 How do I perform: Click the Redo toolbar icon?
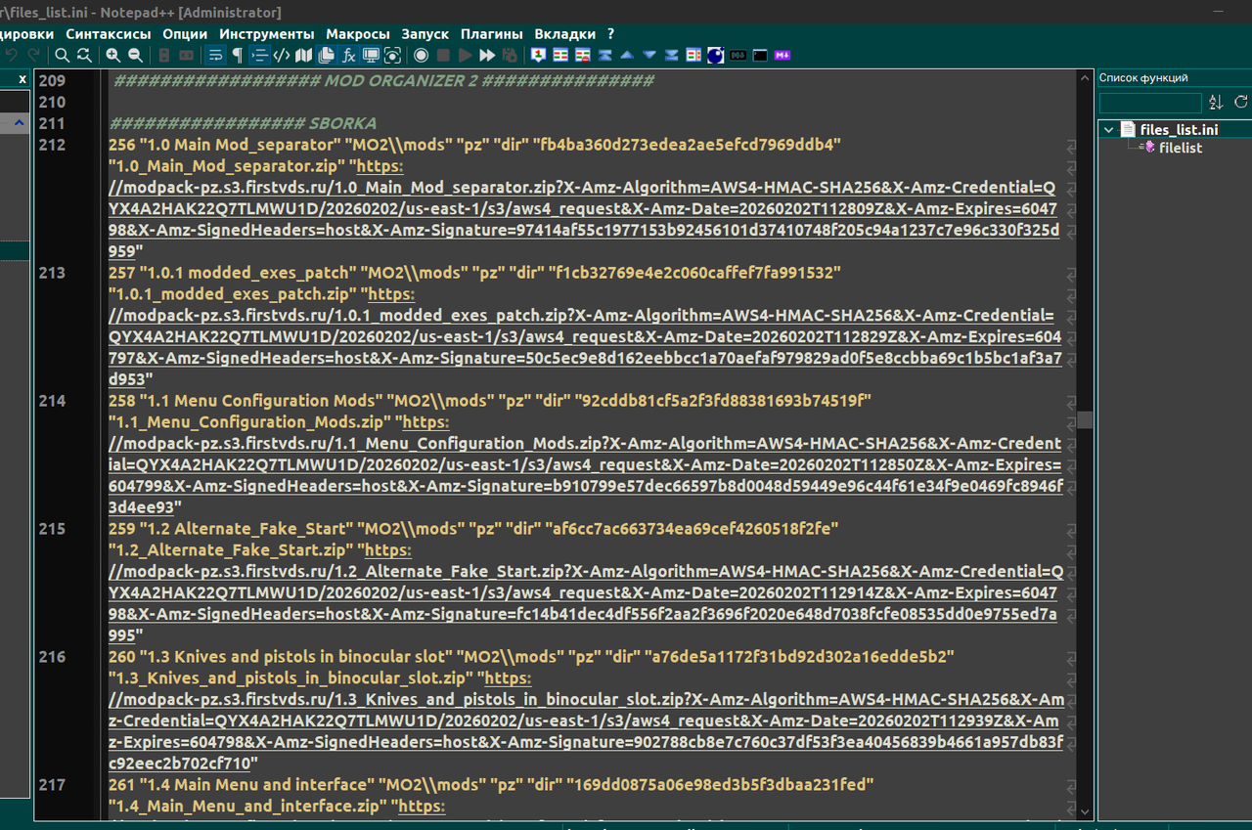coord(34,56)
